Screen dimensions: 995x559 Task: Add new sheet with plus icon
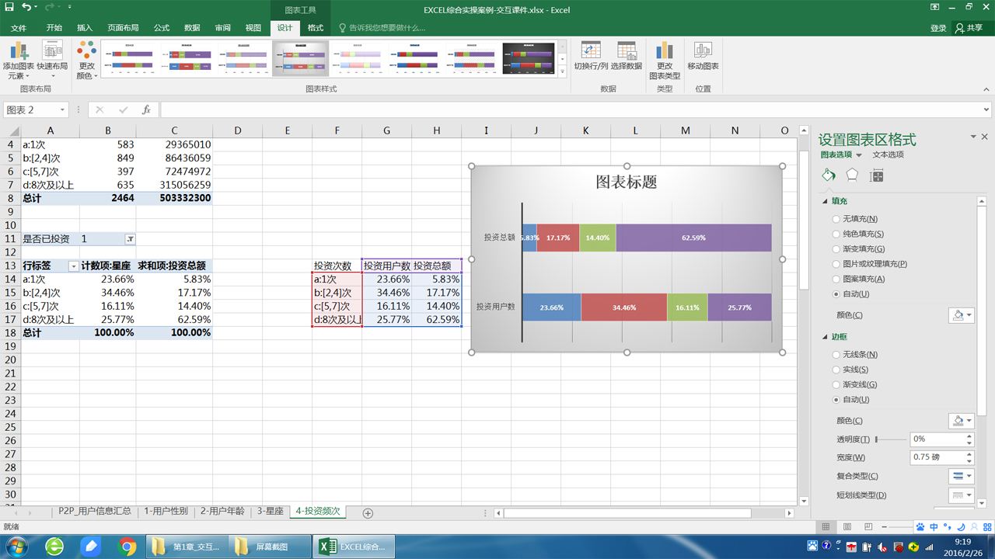pos(368,513)
